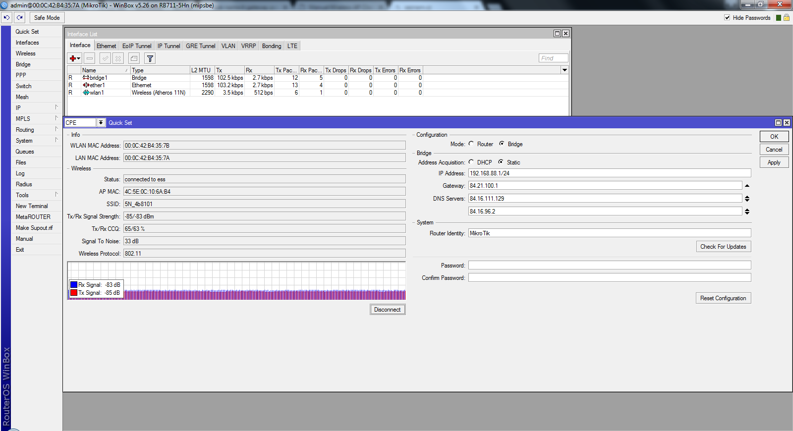Close the Interface List window
Image resolution: width=793 pixels, height=431 pixels.
[566, 34]
